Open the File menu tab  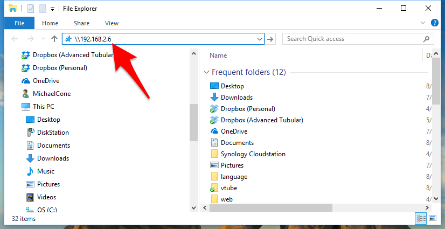coord(19,23)
